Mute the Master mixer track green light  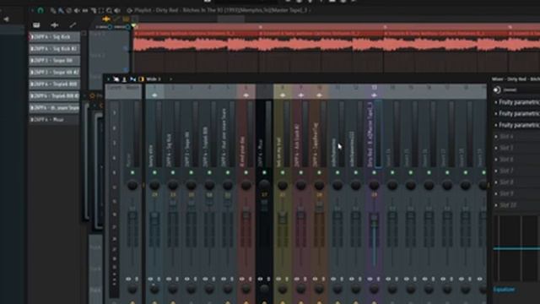132,172
